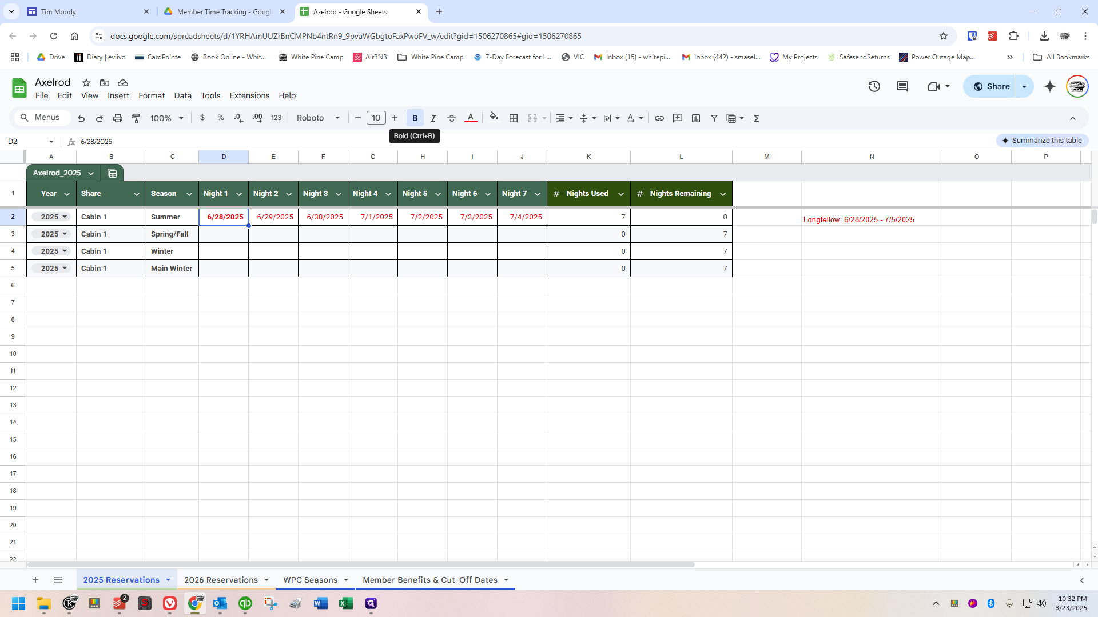Open the File menu

(x=42, y=95)
